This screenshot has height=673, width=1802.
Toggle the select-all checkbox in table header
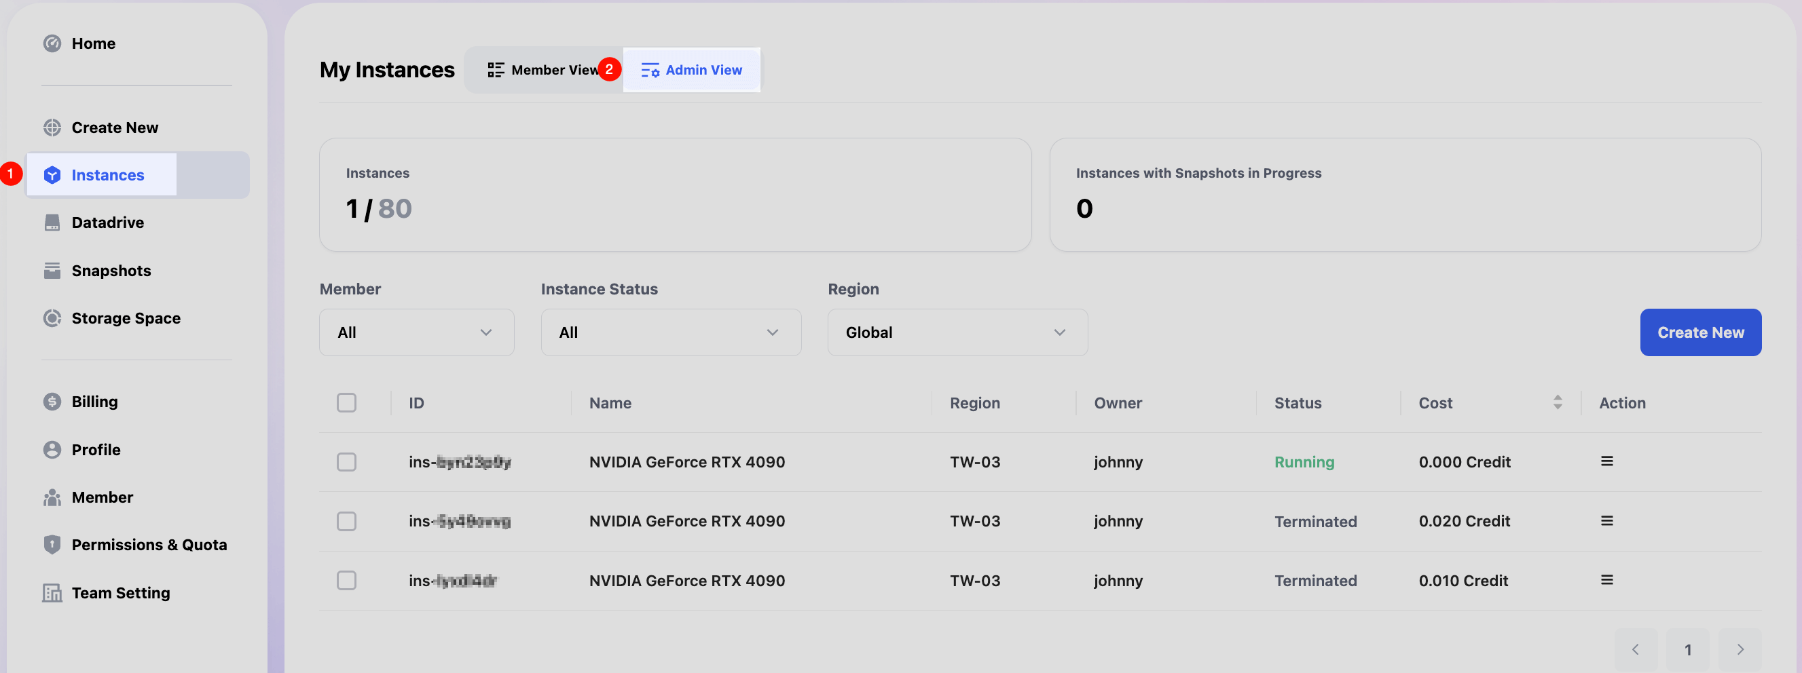(x=346, y=402)
